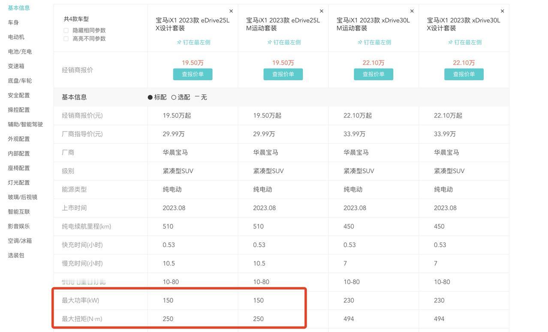Jump to the 空调/冰箱 section
This screenshot has width=548, height=332.
point(20,241)
